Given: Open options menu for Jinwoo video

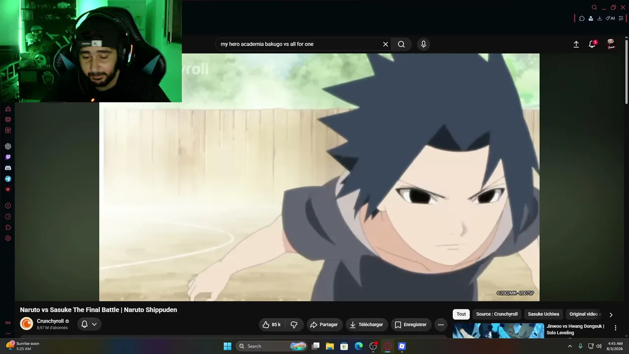Looking at the screenshot, I should pos(615,328).
